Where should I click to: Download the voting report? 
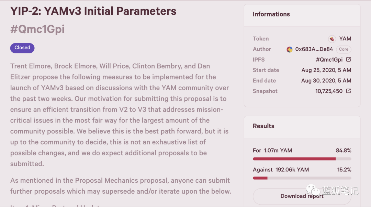point(302,196)
